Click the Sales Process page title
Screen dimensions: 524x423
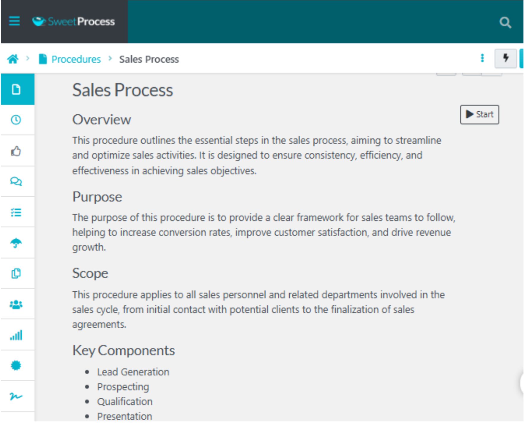pos(123,90)
